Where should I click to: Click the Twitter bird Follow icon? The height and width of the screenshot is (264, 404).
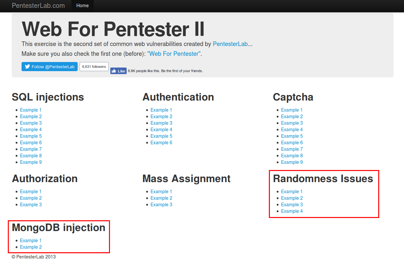27,67
